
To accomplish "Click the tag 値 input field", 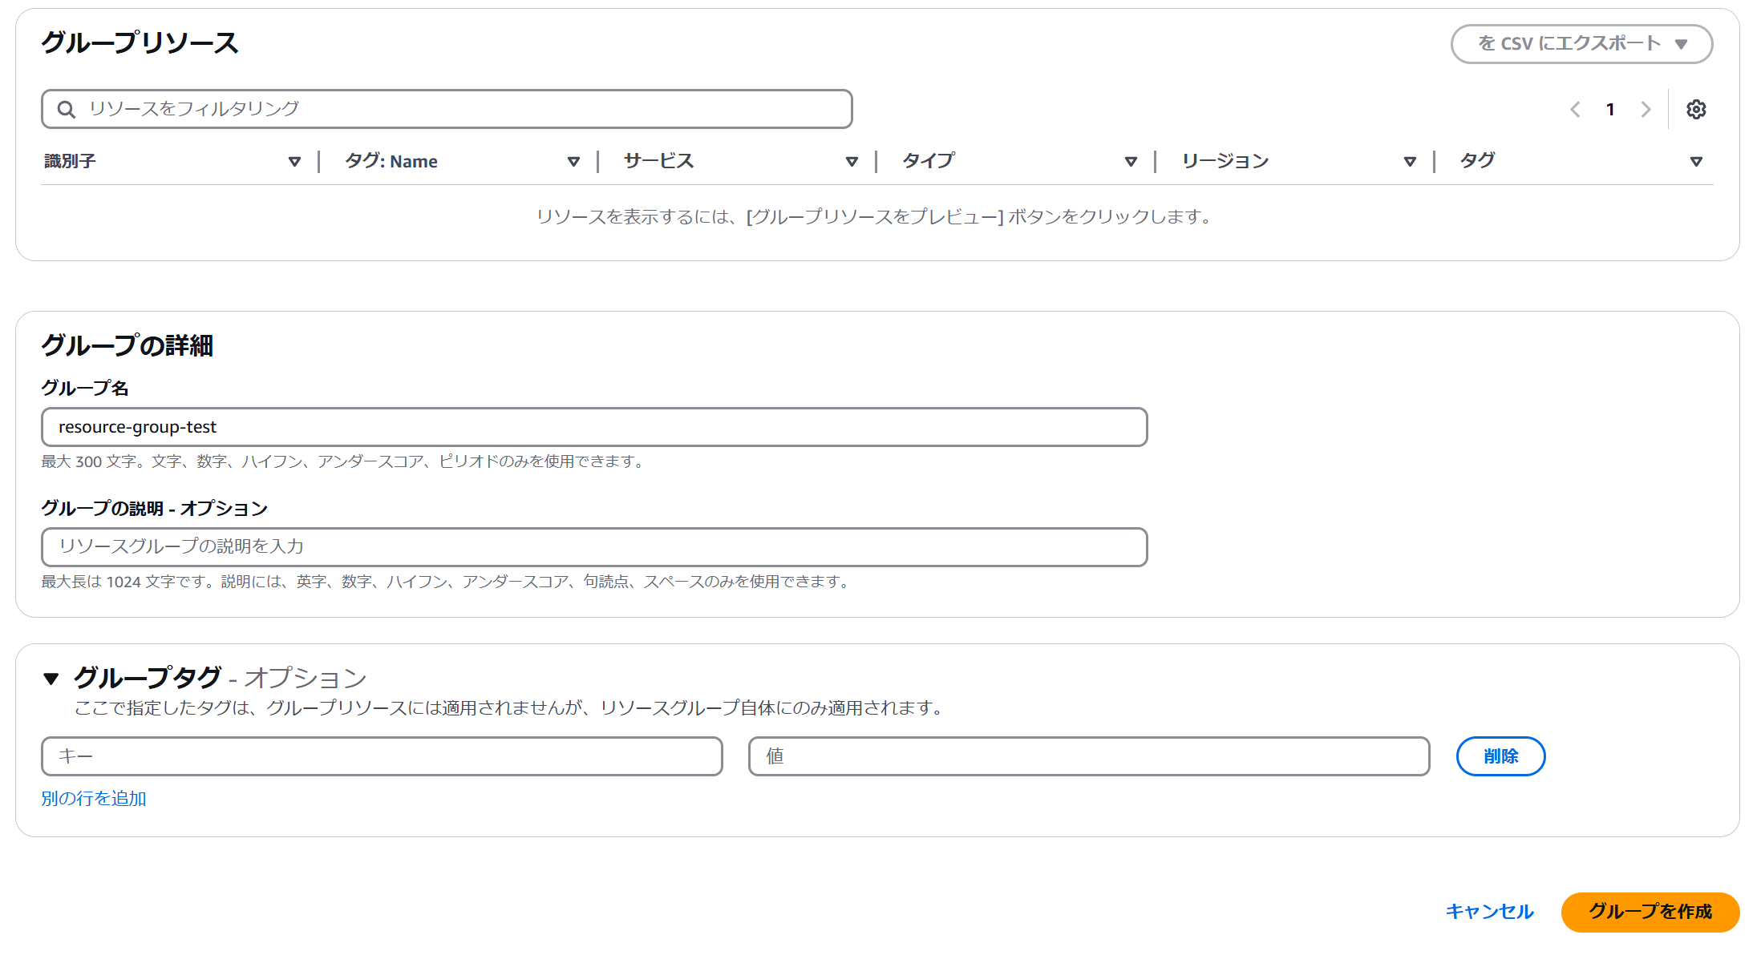I will click(1088, 756).
